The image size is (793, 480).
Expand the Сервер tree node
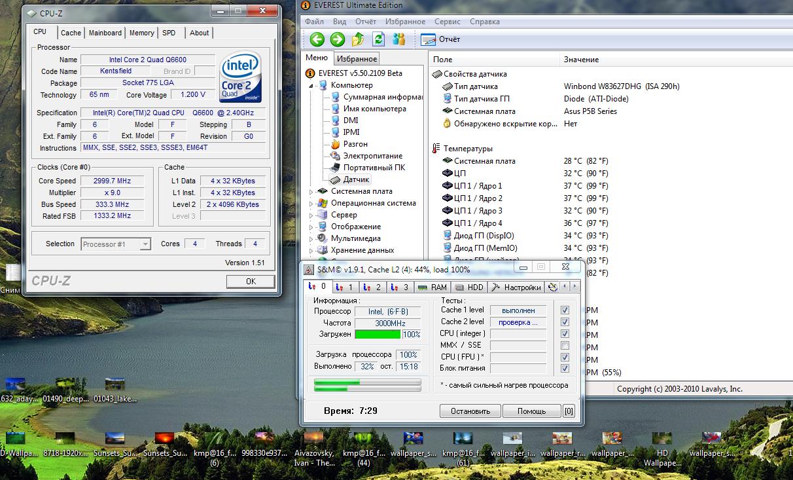pyautogui.click(x=311, y=215)
